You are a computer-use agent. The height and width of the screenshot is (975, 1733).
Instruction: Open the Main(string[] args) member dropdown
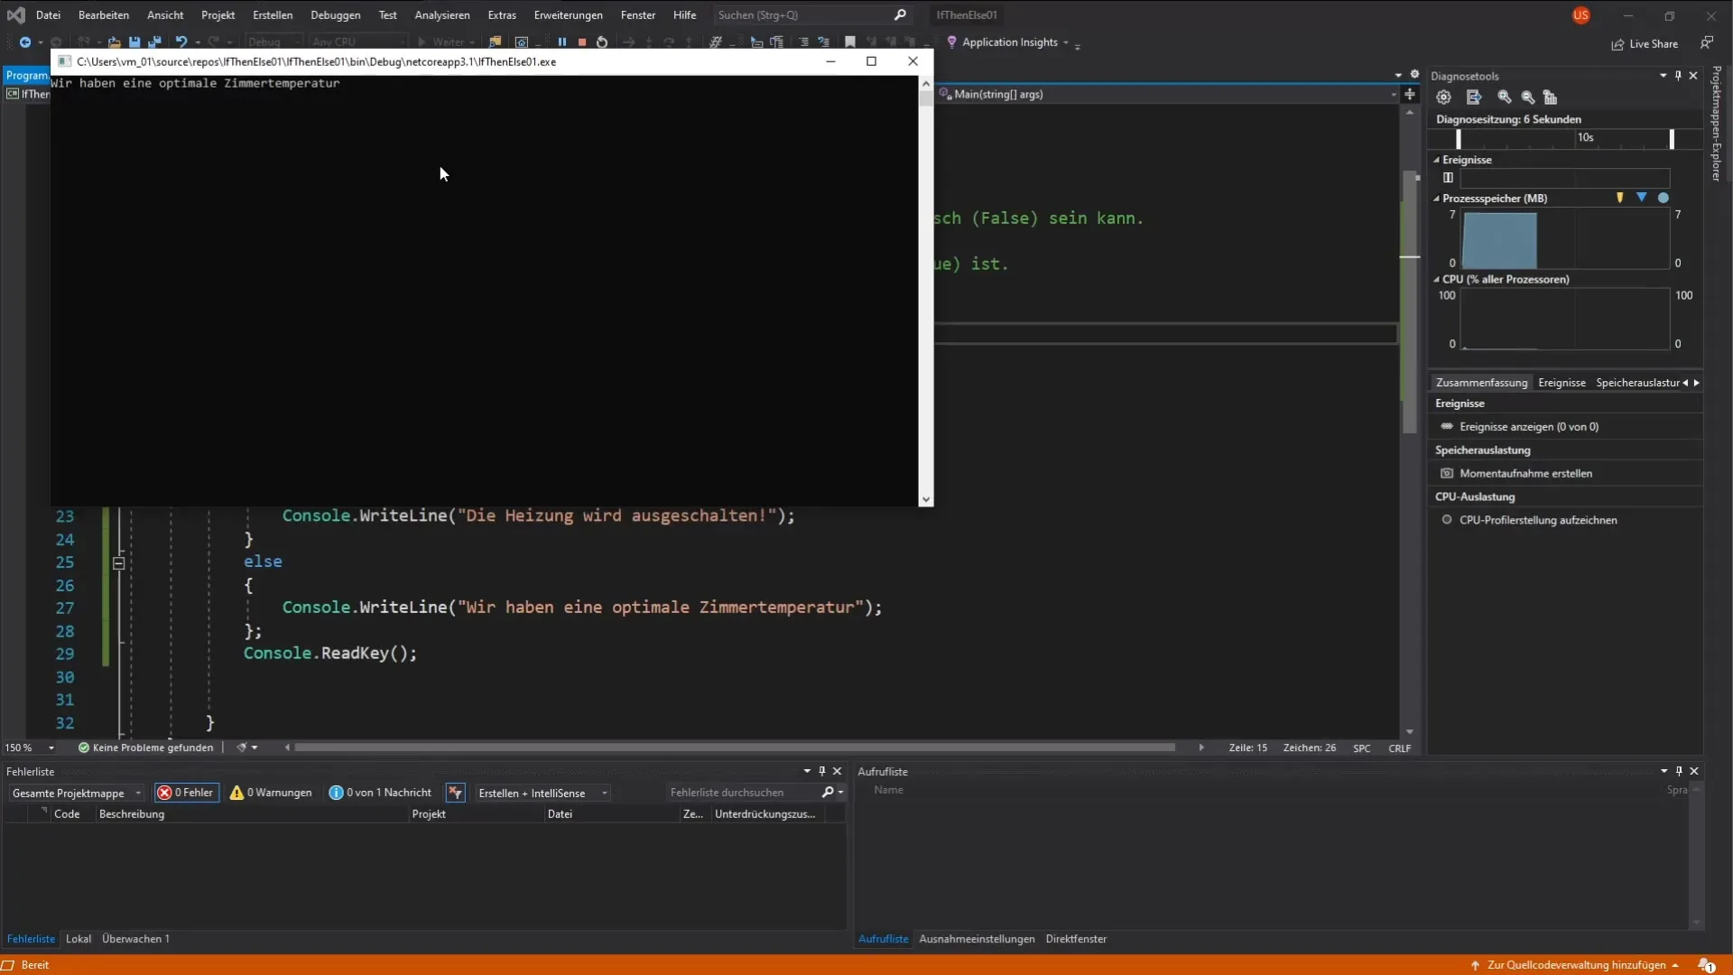point(1169,94)
